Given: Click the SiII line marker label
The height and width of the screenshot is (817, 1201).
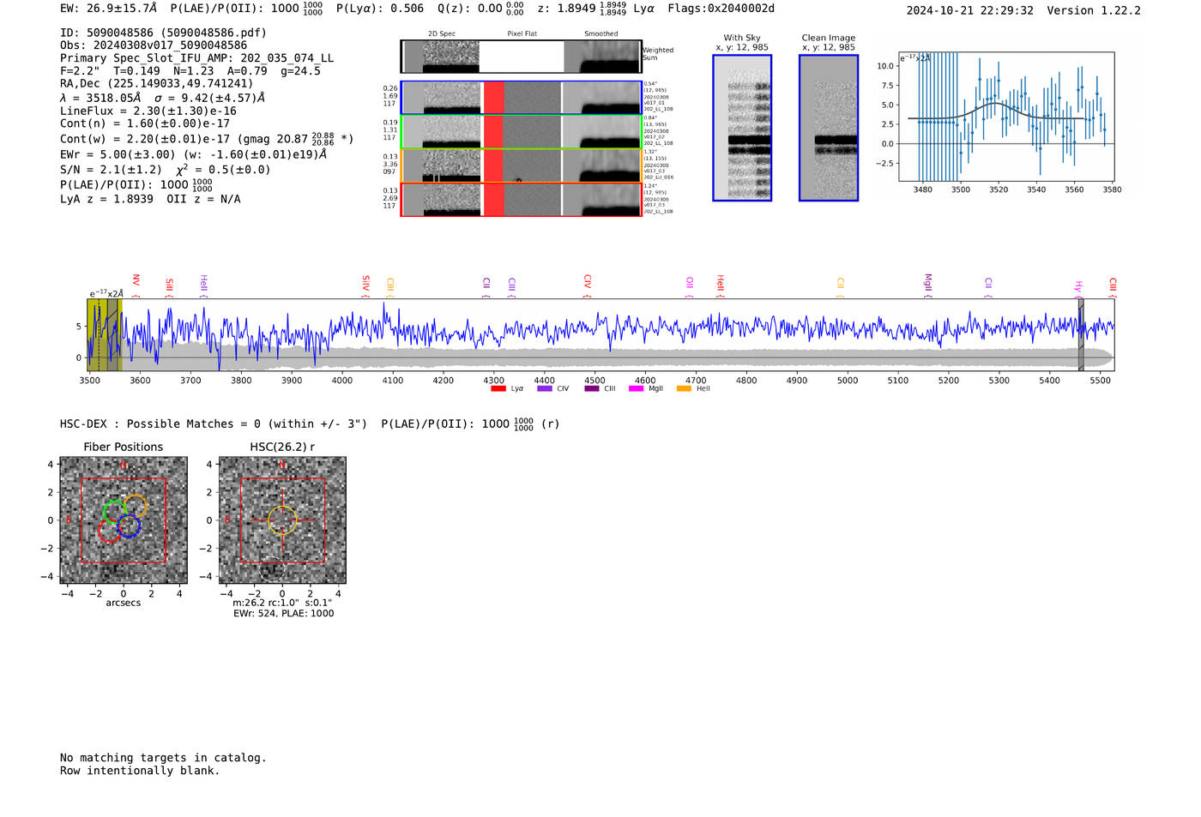Looking at the screenshot, I should pyautogui.click(x=169, y=285).
